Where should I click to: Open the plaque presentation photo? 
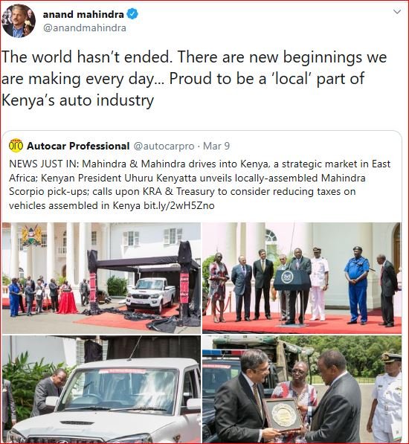[x=302, y=390]
